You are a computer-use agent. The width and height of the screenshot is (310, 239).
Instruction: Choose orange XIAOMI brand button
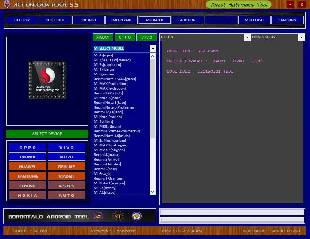pyautogui.click(x=67, y=176)
